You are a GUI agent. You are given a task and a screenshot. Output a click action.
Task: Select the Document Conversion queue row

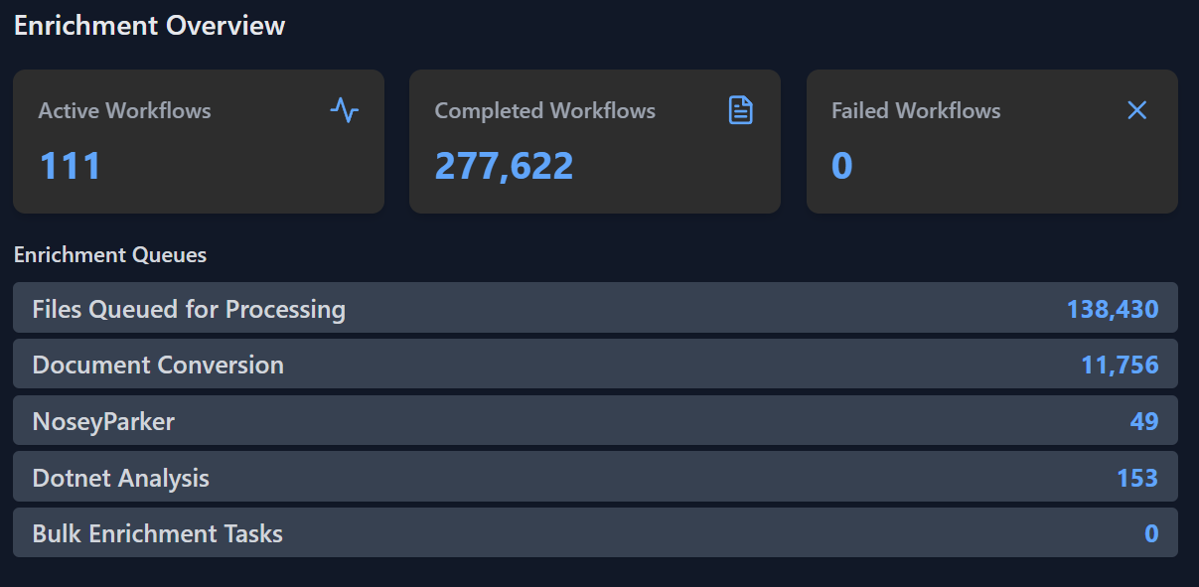[x=158, y=366]
